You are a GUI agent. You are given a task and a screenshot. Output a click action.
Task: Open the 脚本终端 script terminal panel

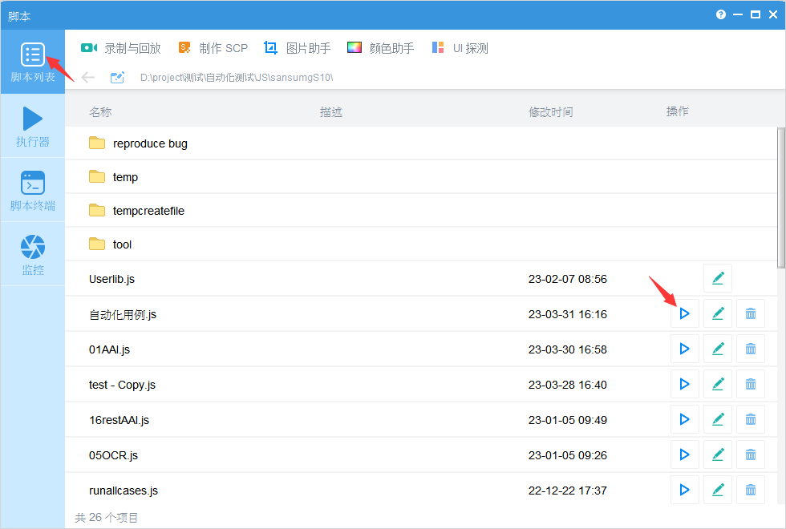pyautogui.click(x=33, y=191)
